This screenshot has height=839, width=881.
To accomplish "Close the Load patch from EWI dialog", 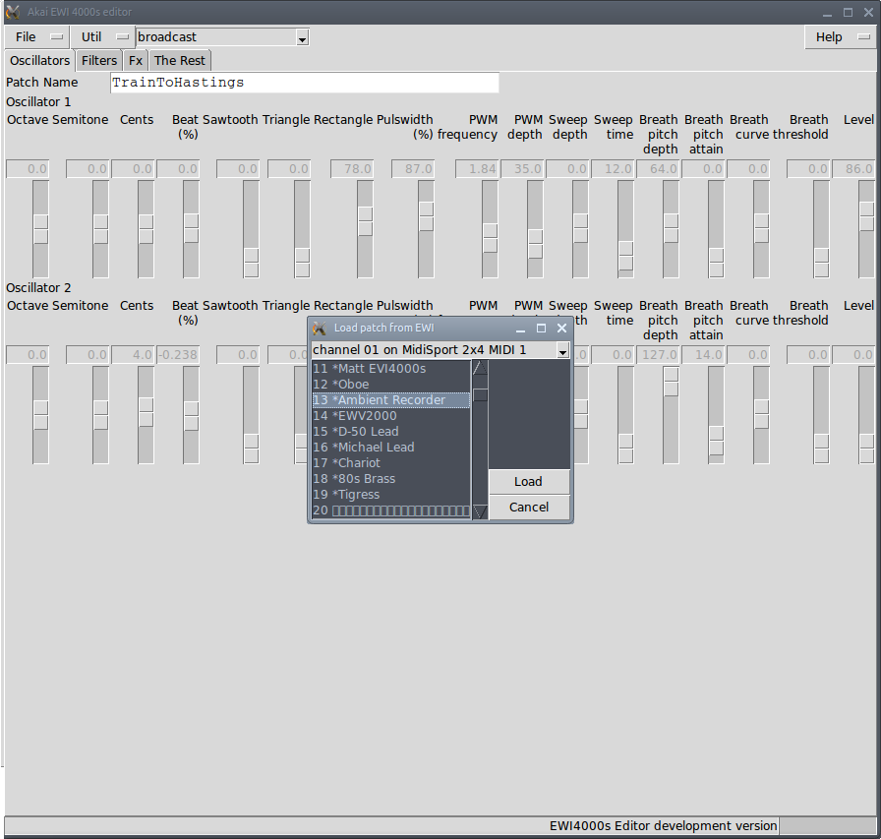I will point(561,329).
